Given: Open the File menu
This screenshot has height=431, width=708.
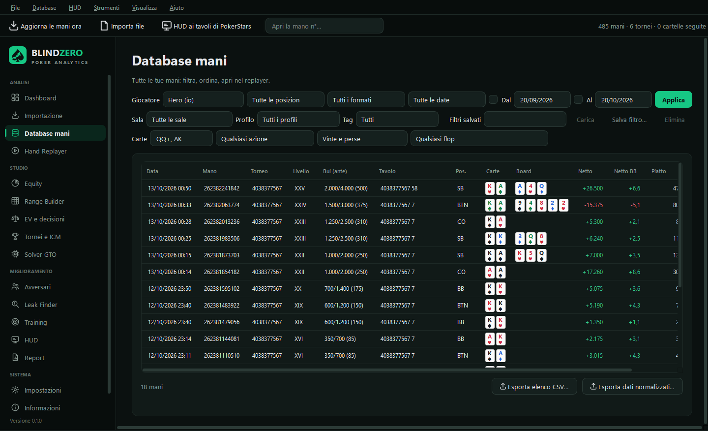Looking at the screenshot, I should click(x=15, y=8).
